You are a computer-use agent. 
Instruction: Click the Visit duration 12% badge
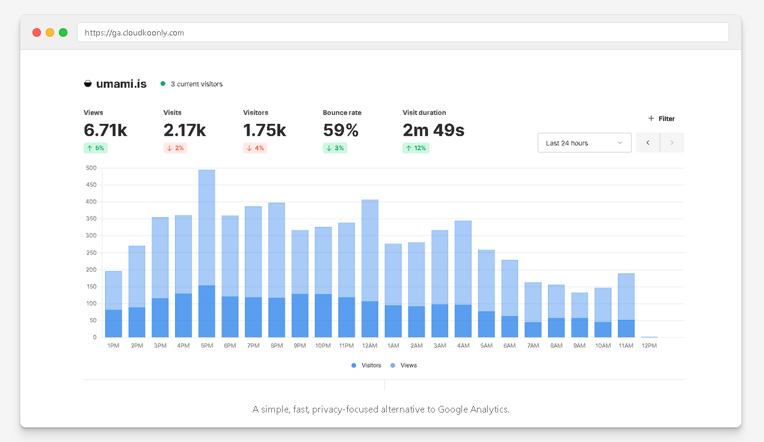[x=416, y=148]
